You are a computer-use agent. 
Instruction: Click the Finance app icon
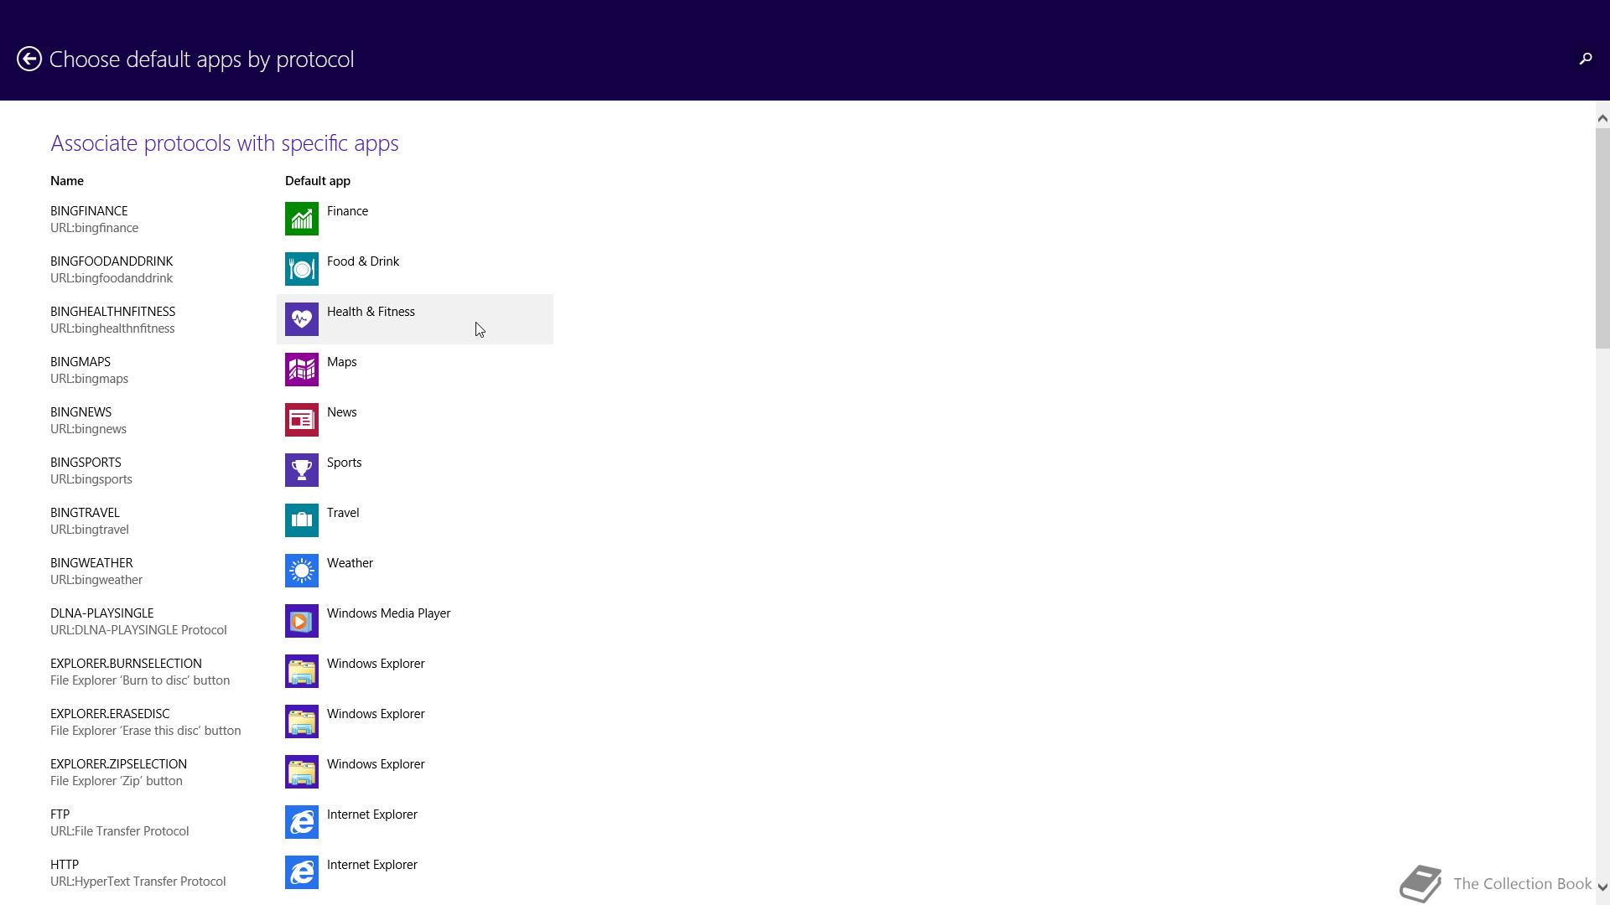[x=302, y=219]
